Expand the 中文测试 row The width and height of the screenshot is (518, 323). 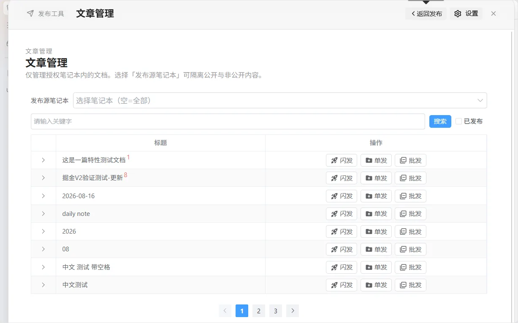pos(43,285)
